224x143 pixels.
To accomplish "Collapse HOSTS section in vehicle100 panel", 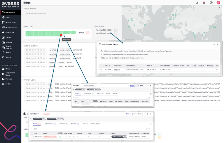I will pyautogui.click(x=74, y=98).
